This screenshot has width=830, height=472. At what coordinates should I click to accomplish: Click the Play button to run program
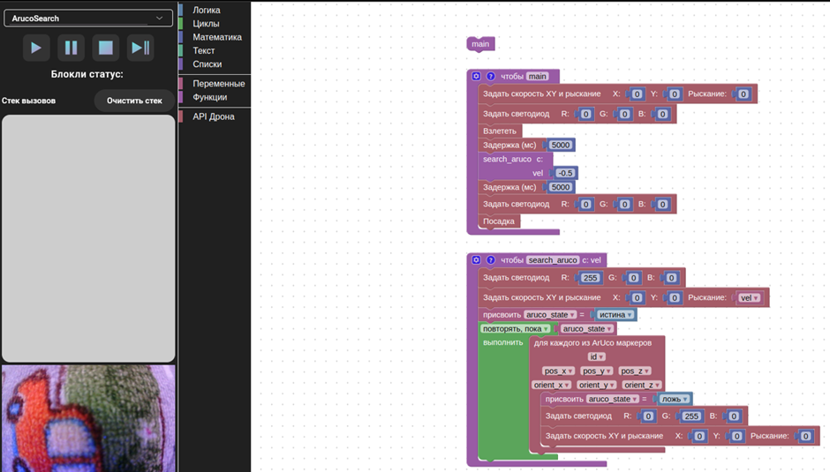35,48
